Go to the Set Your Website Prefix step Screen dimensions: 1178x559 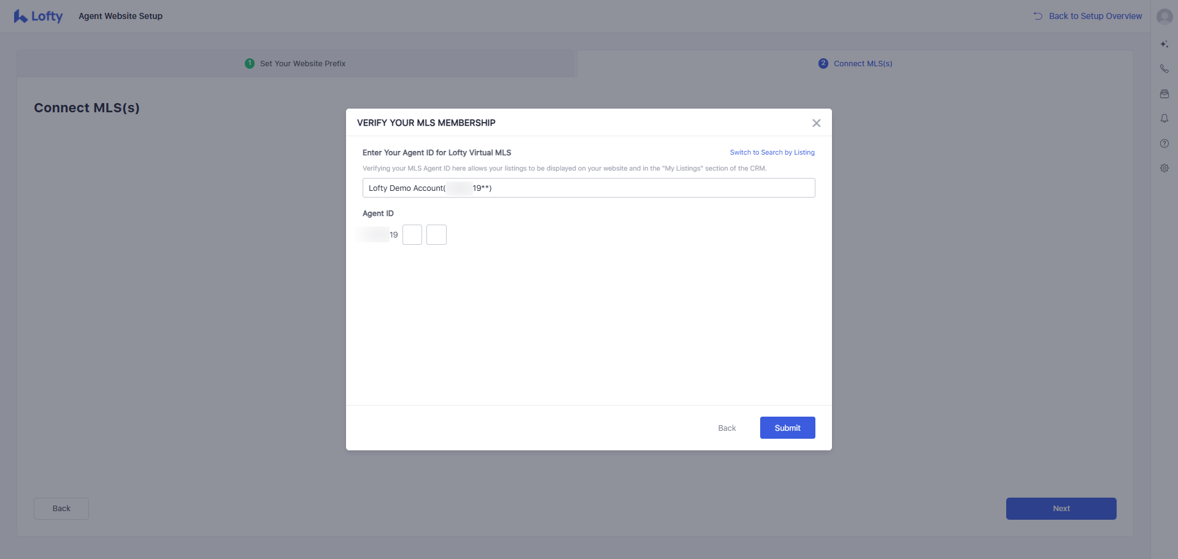pyautogui.click(x=295, y=64)
